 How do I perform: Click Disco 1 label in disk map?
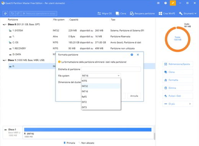(12, 130)
